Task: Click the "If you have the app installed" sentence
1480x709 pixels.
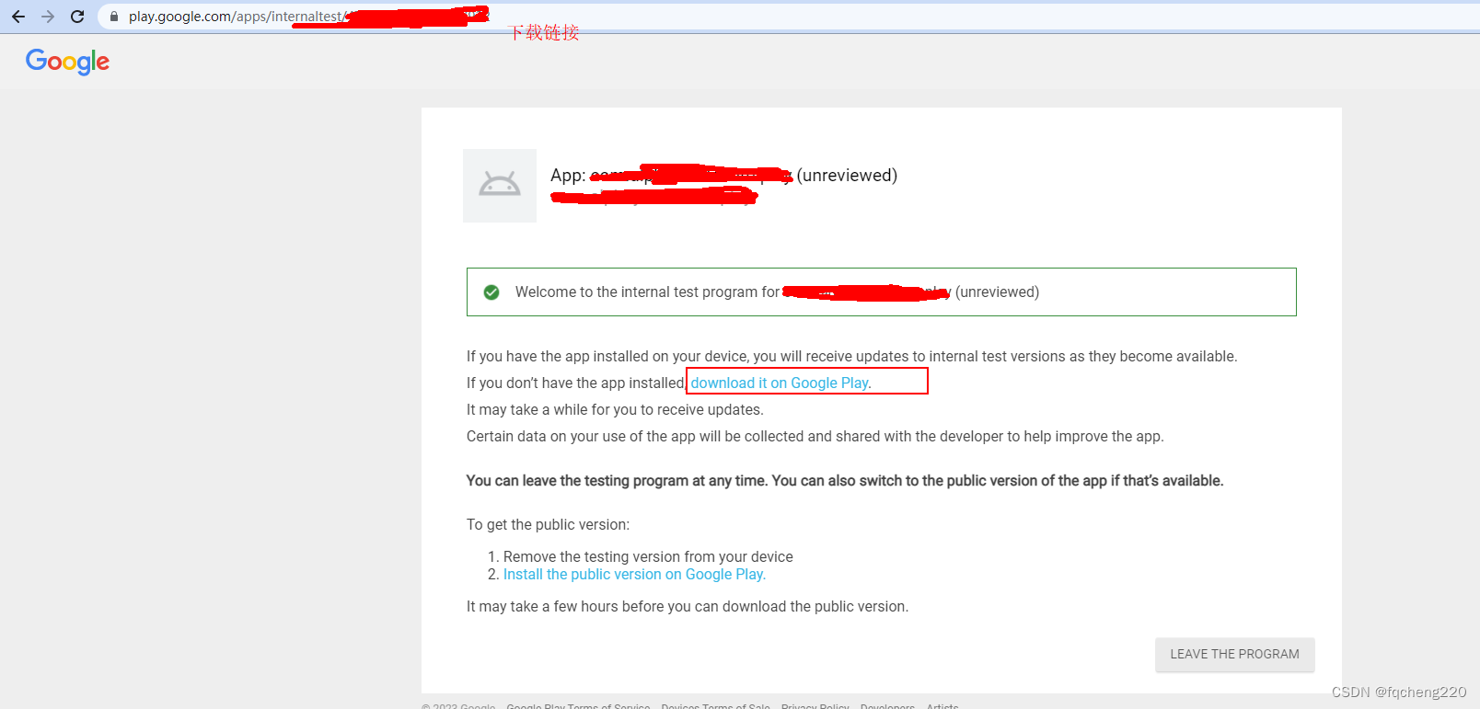Action: tap(852, 357)
